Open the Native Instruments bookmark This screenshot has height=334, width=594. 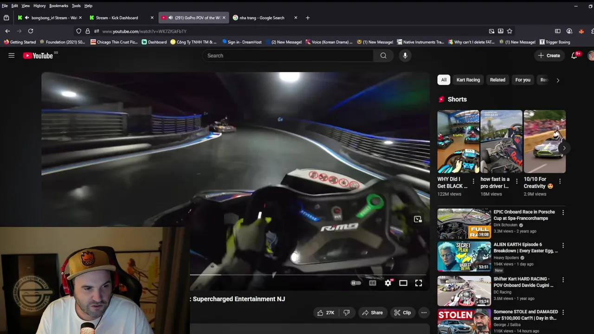click(420, 42)
